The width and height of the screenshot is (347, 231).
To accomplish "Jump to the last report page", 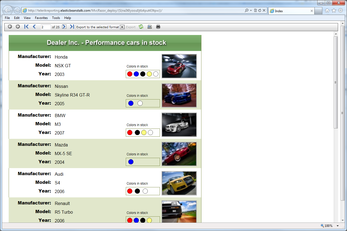I will click(72, 27).
